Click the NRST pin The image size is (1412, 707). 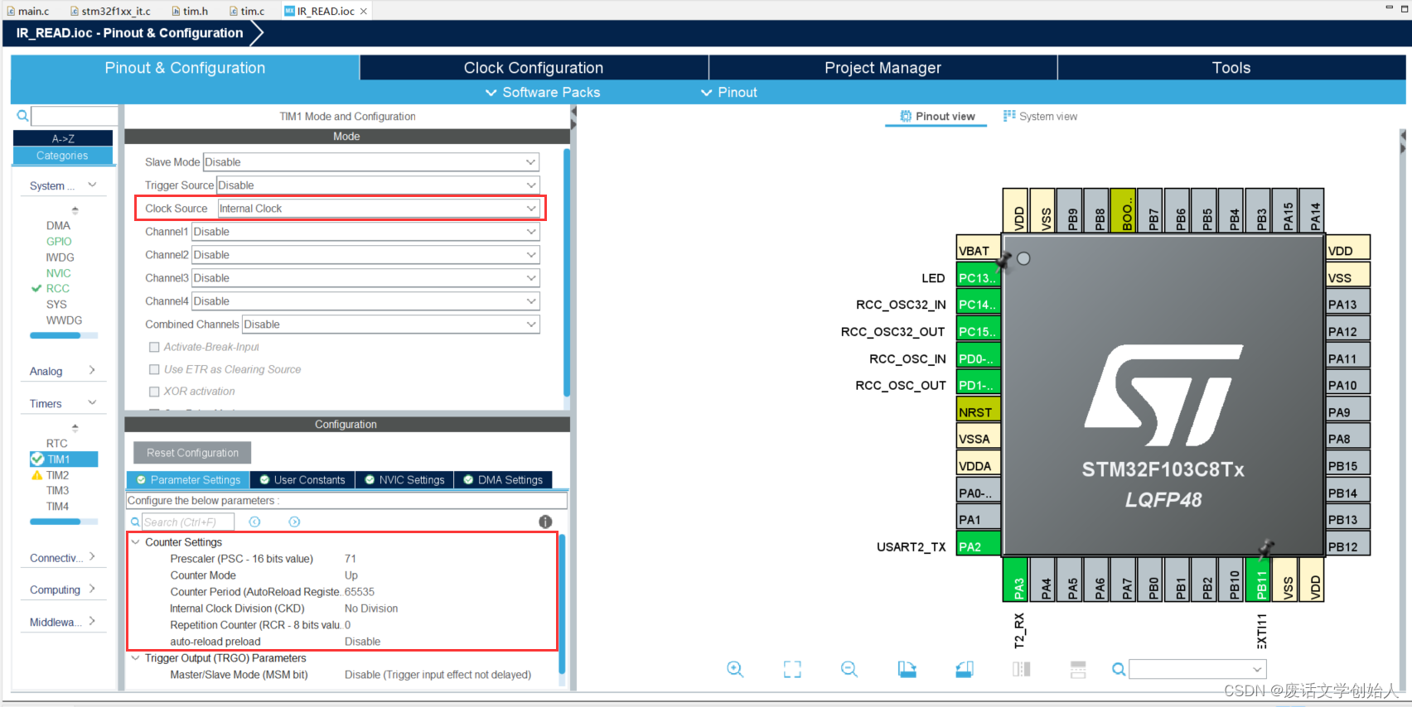click(978, 411)
